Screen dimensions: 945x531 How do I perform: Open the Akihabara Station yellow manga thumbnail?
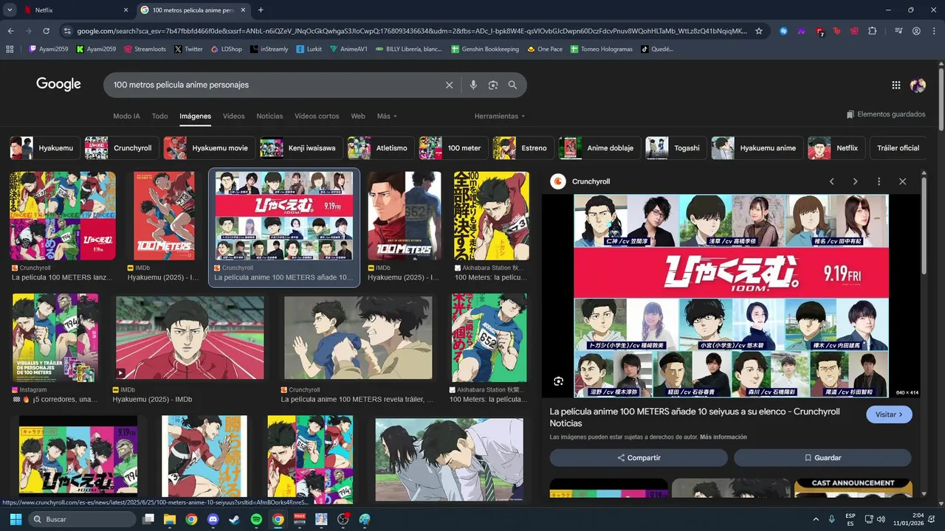[491, 216]
